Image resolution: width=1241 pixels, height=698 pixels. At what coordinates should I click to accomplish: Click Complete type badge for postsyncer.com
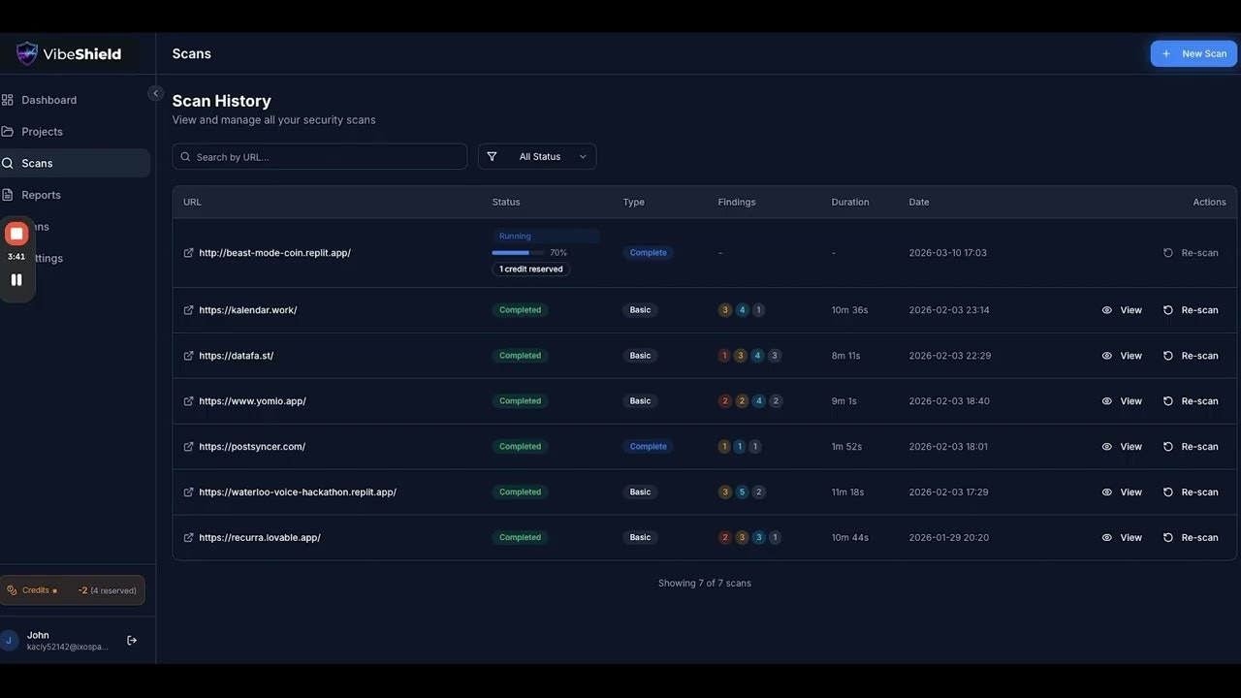(x=648, y=447)
